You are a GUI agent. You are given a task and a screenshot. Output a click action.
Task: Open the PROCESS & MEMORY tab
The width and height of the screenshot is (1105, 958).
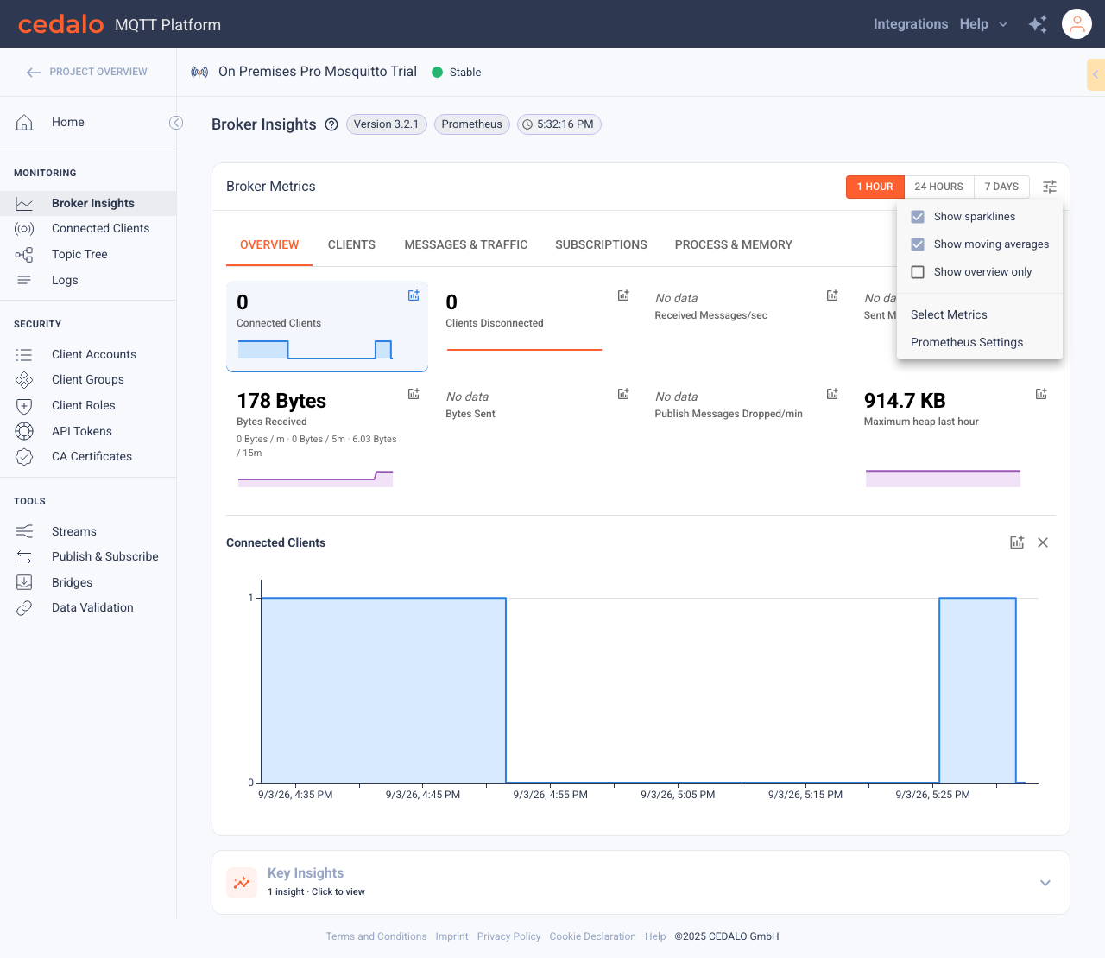734,245
